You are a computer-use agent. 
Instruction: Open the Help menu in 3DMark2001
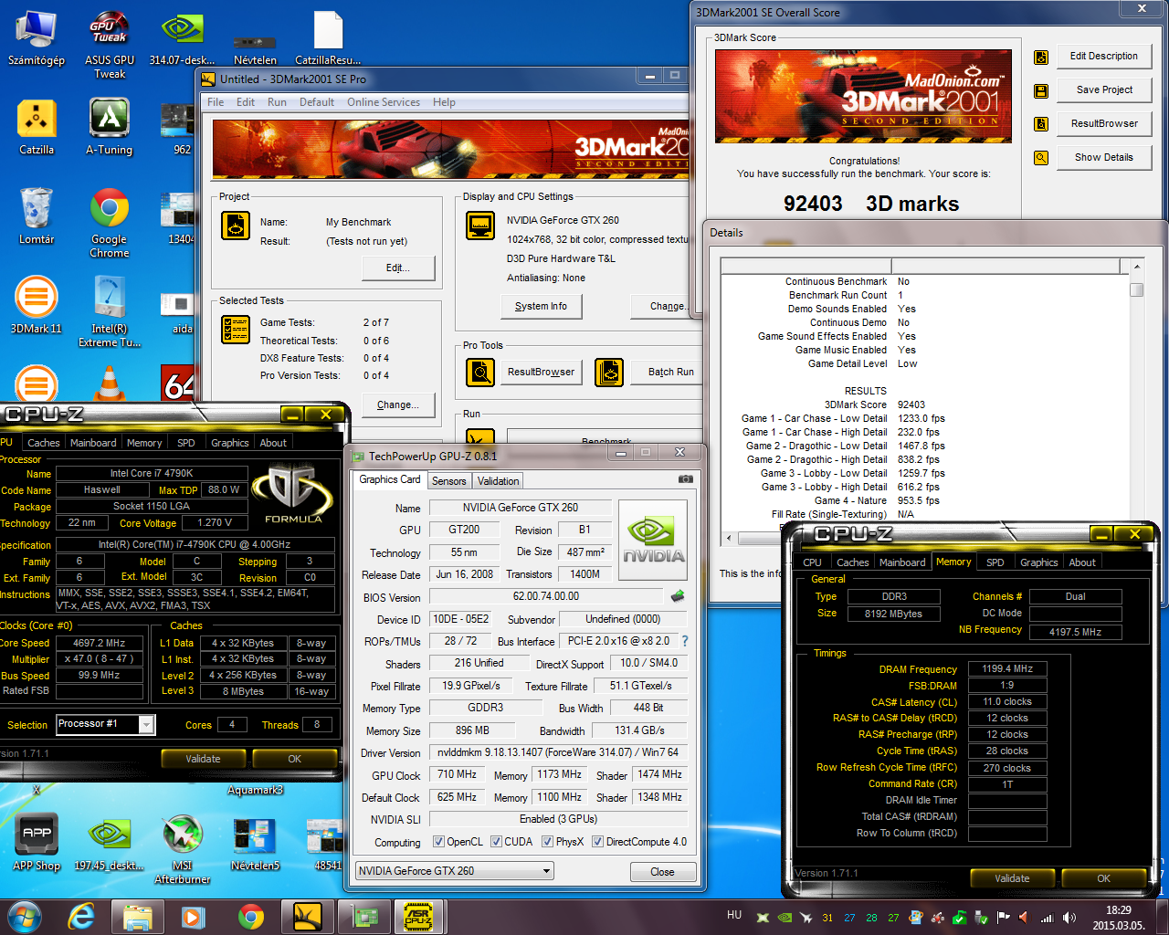(444, 102)
